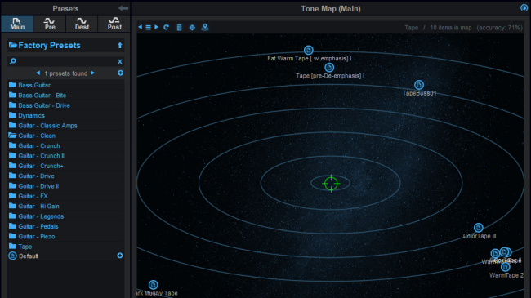The height and width of the screenshot is (298, 531).
Task: Open the Guitar - Piezo folder
Action: [32, 237]
